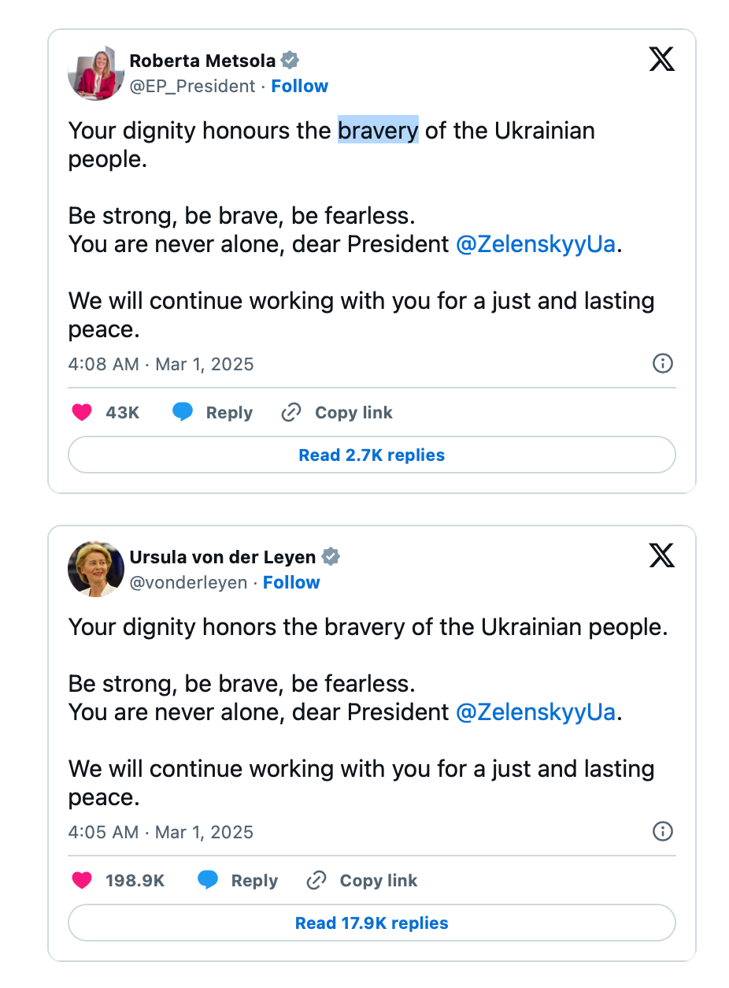This screenshot has width=729, height=988.
Task: Click chain link icon on Metsola's tweet
Action: pyautogui.click(x=291, y=412)
